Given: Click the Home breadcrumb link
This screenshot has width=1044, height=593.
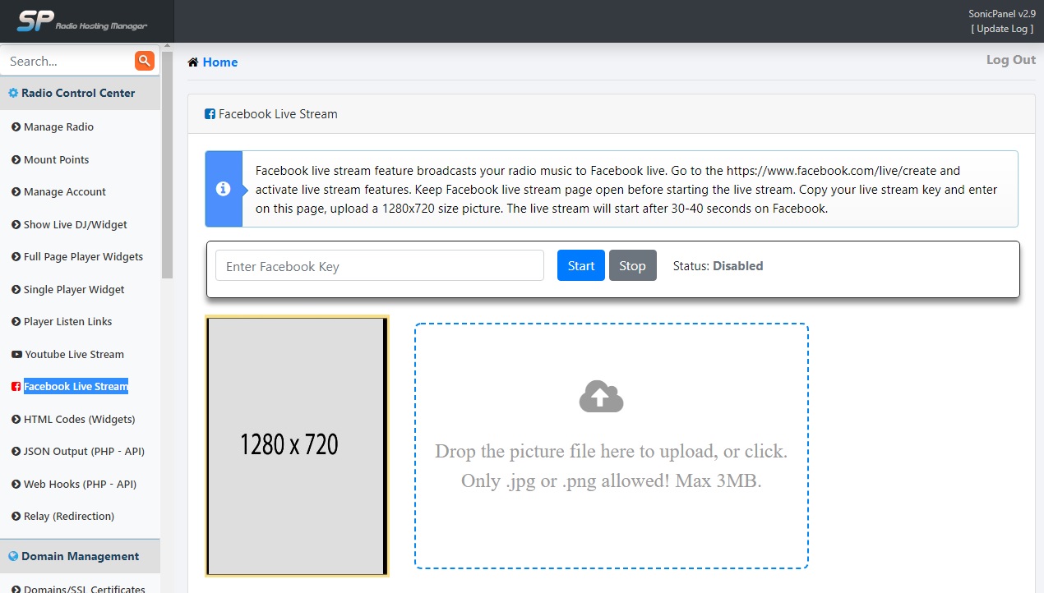Looking at the screenshot, I should tap(220, 62).
